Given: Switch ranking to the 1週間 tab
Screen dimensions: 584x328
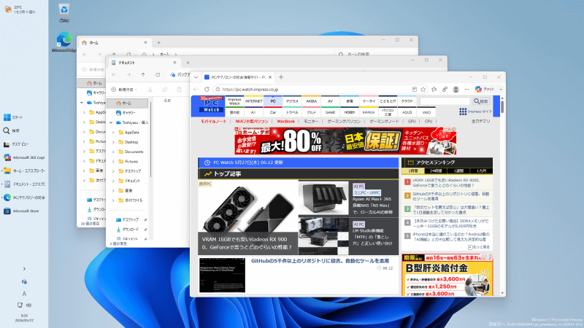Looking at the screenshot, I should point(458,171).
